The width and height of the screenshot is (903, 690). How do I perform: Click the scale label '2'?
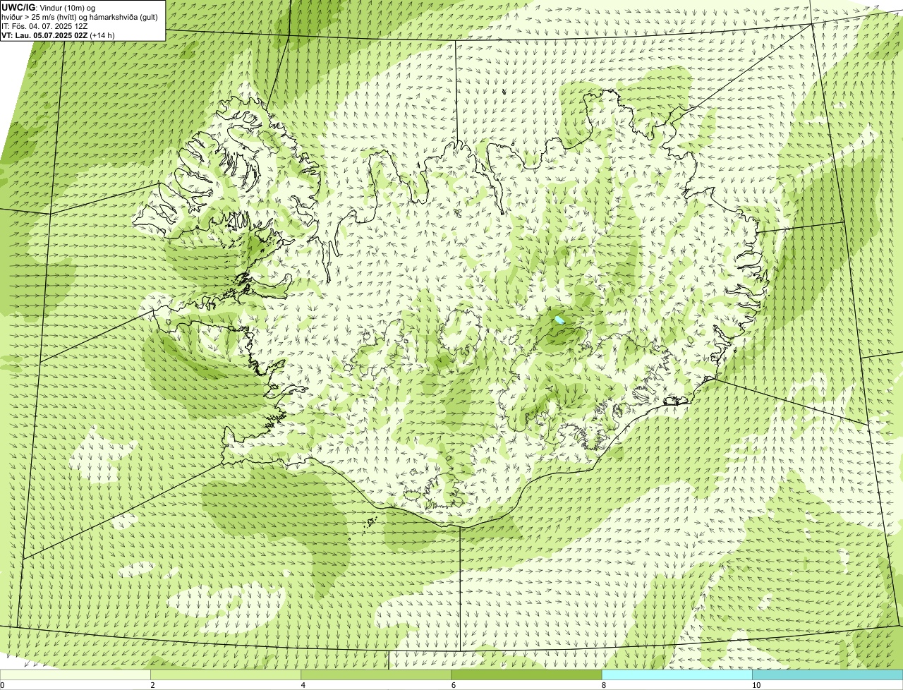pos(152,685)
